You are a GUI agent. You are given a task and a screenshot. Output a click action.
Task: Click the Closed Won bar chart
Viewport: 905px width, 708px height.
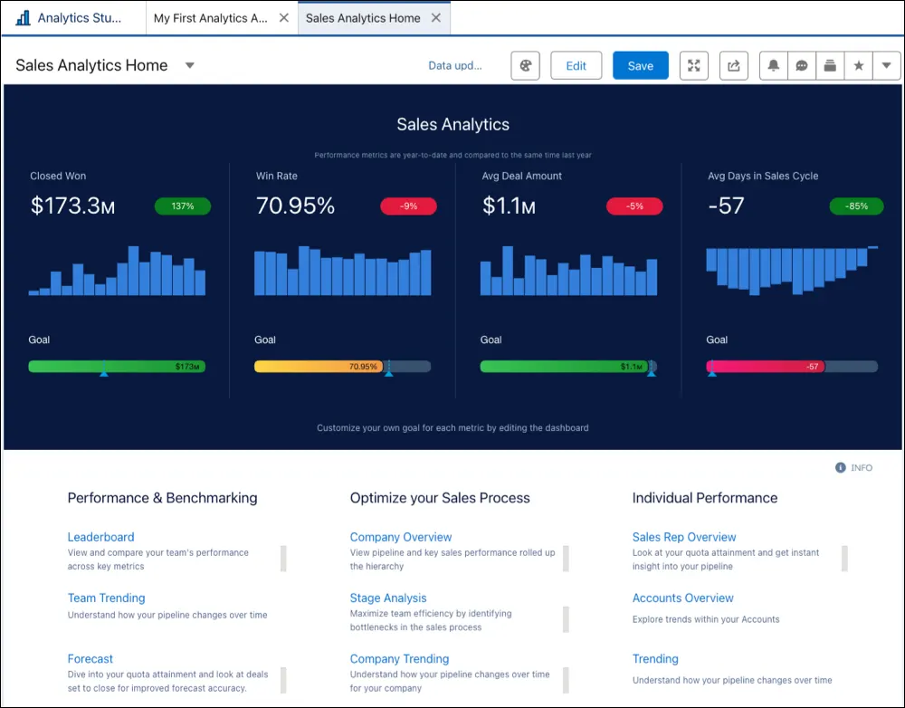click(117, 271)
